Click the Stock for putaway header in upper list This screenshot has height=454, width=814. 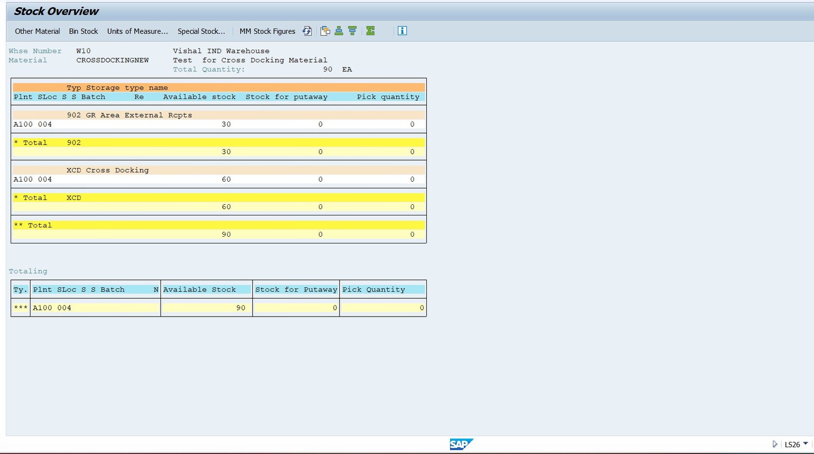286,97
